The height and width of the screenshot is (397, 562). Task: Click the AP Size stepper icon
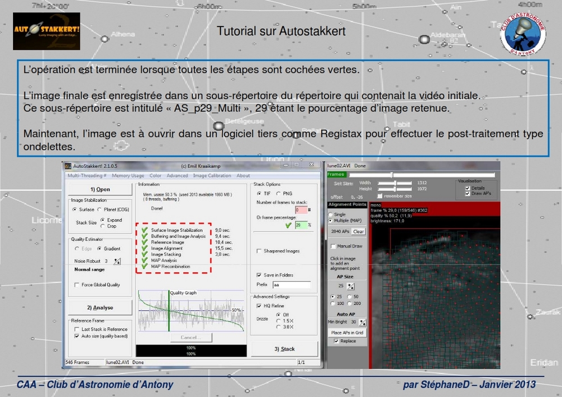coord(351,286)
